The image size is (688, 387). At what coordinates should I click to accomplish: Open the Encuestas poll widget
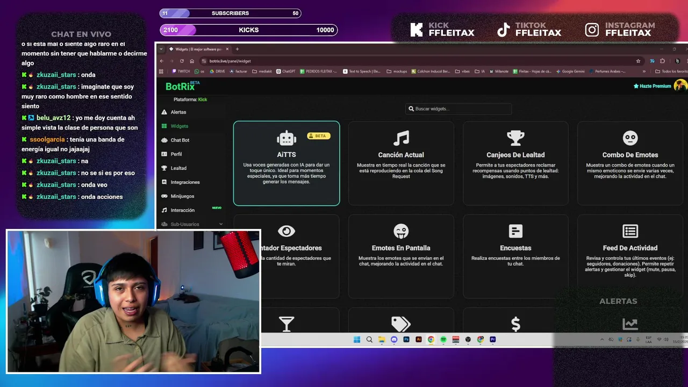click(x=515, y=256)
